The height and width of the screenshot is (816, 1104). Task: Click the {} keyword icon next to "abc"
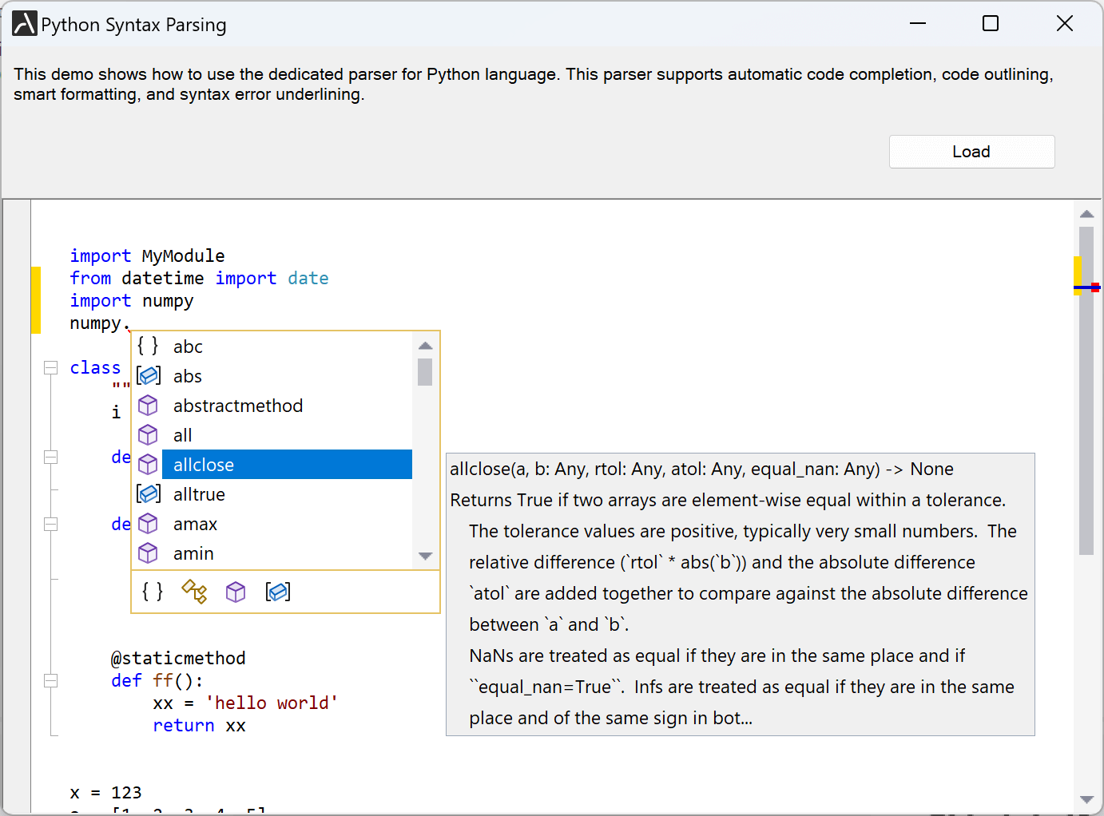(148, 346)
